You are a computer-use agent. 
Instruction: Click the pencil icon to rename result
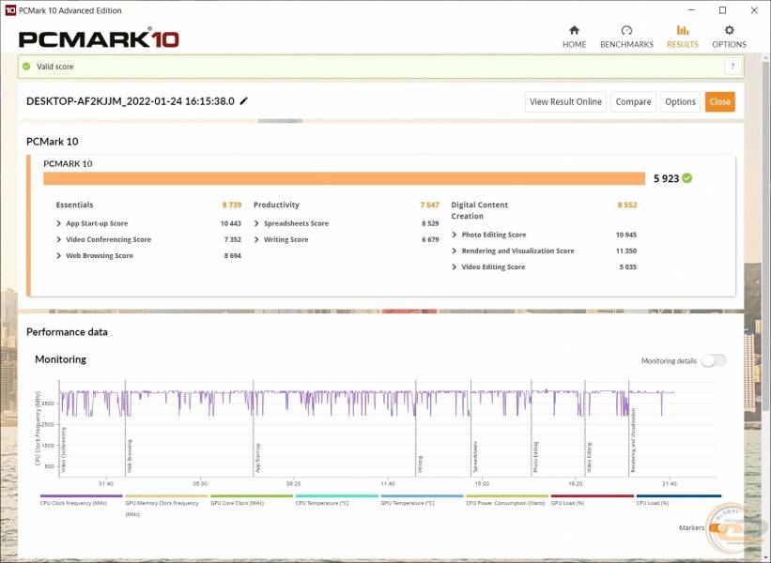pyautogui.click(x=244, y=101)
